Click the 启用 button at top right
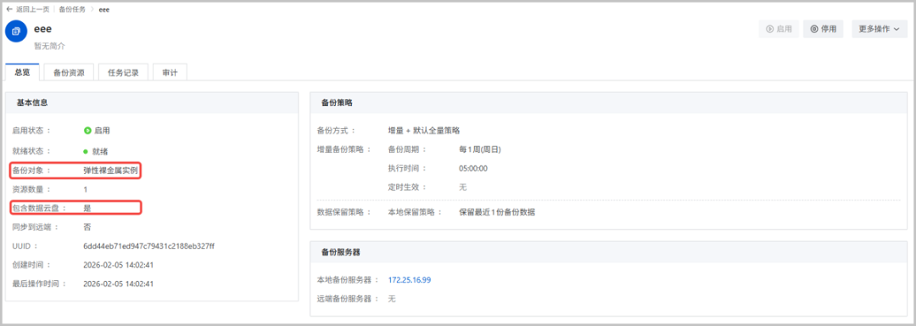 point(779,29)
